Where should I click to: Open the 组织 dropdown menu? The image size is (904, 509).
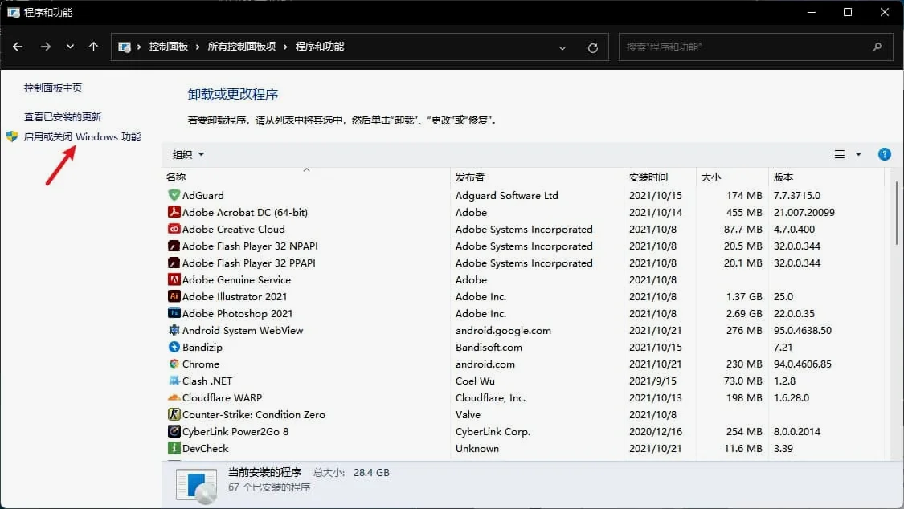point(189,154)
